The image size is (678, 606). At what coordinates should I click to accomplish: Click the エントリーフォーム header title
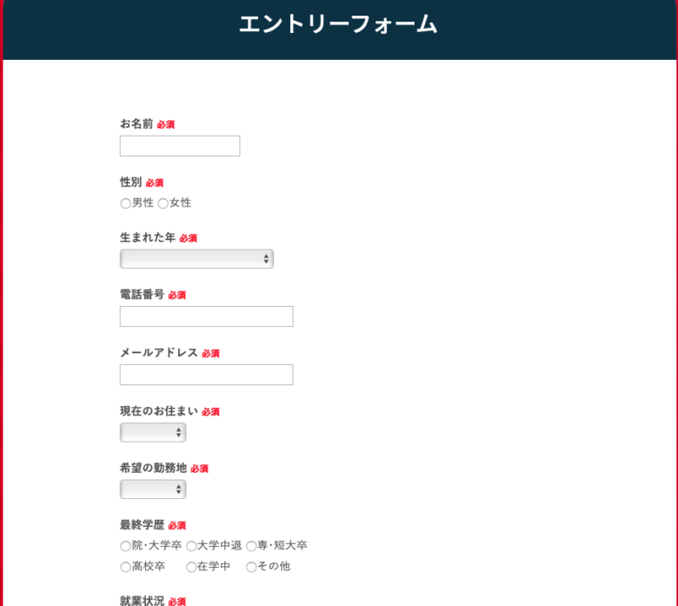[x=338, y=24]
